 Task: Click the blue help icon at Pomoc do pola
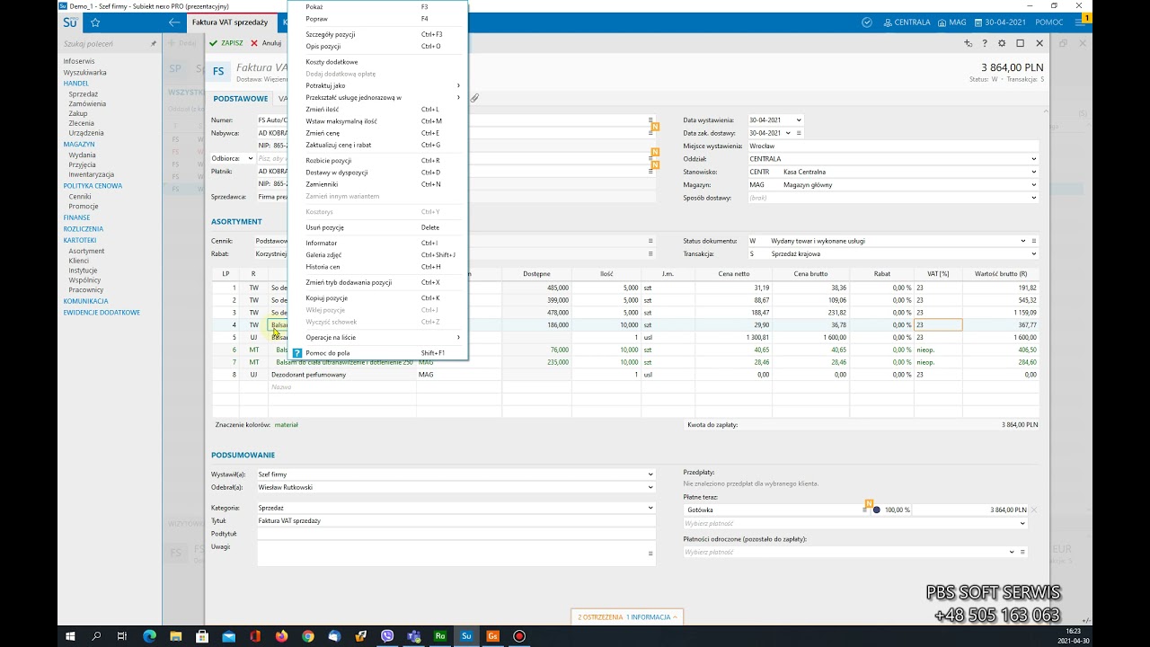point(297,353)
